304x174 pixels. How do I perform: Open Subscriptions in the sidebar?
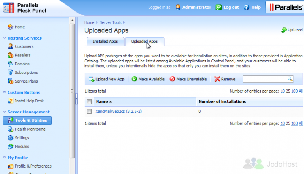(x=26, y=72)
